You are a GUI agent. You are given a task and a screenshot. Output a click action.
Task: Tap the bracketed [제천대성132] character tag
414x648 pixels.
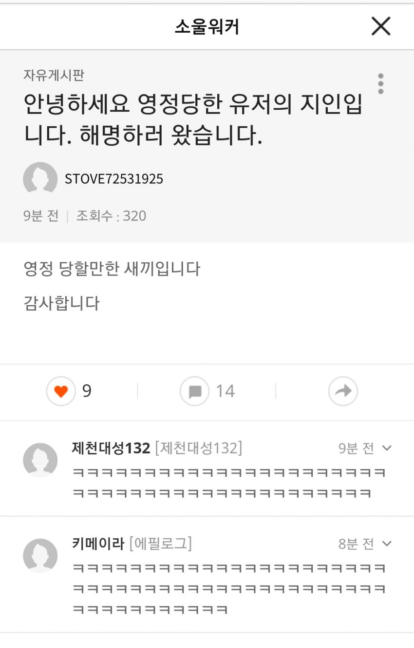pos(198,448)
